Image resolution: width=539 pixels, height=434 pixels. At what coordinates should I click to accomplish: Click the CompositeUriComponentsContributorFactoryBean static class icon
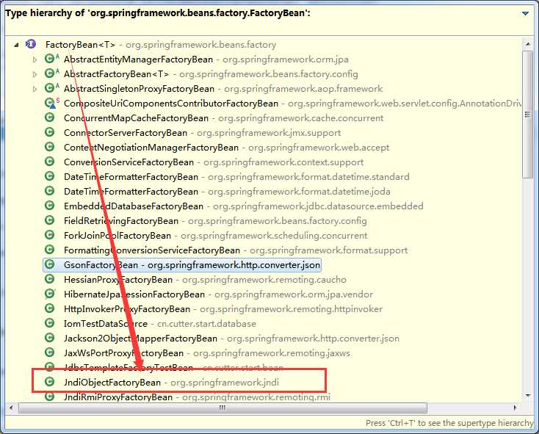[50, 103]
